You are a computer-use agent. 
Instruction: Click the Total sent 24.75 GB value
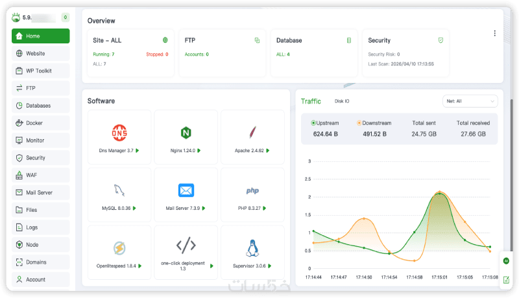[x=424, y=134]
